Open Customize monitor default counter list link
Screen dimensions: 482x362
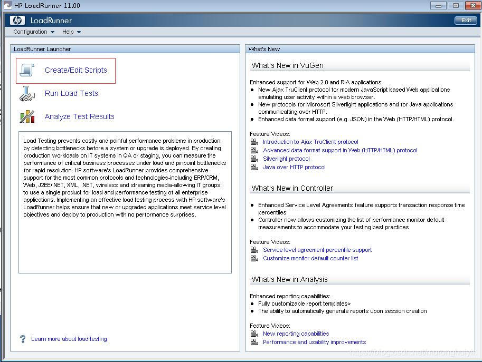[310, 258]
